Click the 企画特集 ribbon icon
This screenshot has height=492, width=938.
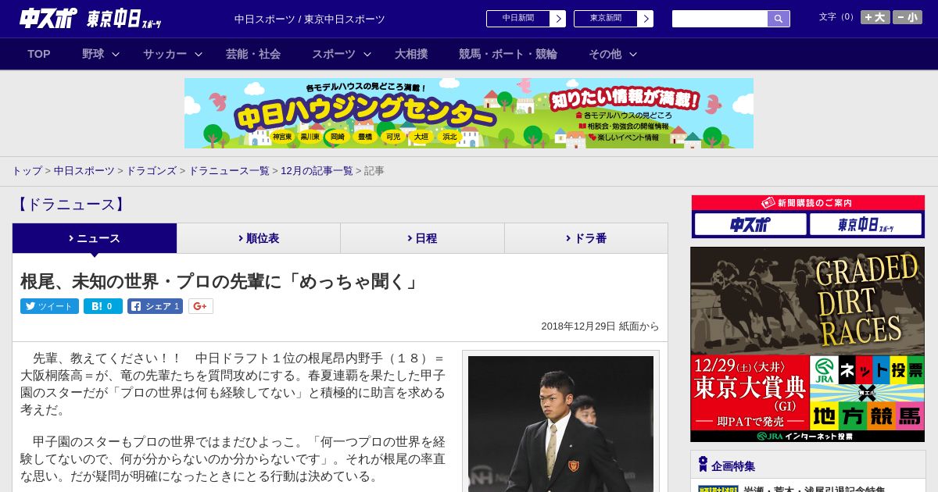tap(703, 465)
